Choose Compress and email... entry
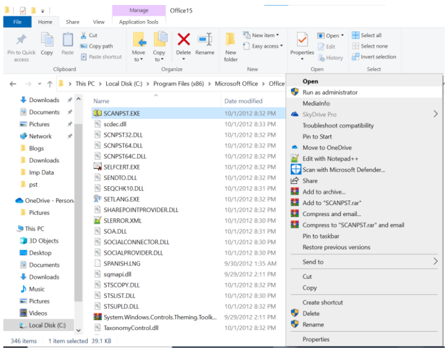The width and height of the screenshot is (447, 350). point(331,214)
